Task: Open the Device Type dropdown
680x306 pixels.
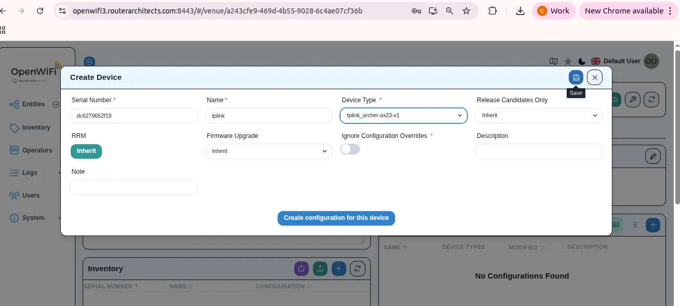Action: [403, 116]
